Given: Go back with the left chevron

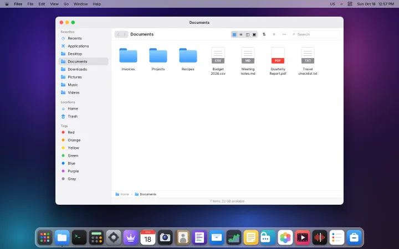Looking at the screenshot, I should (118, 34).
